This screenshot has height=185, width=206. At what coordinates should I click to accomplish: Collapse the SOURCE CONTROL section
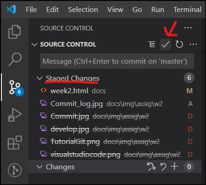[34, 44]
